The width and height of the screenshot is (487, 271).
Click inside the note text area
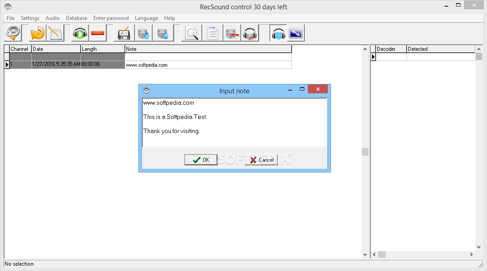pos(234,122)
